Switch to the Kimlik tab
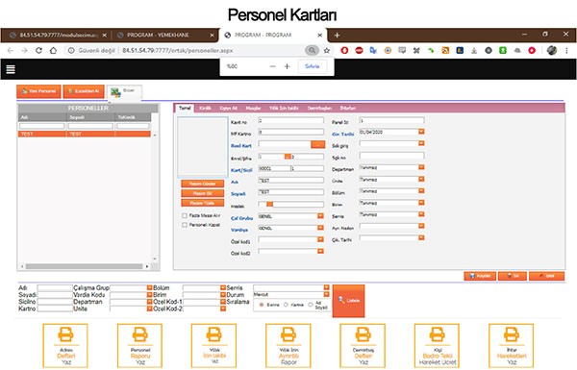 click(x=205, y=108)
